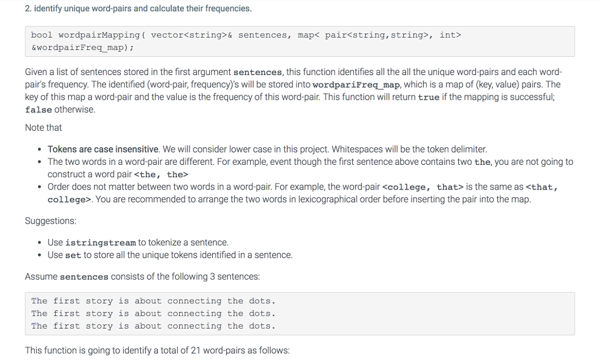
Task: Click the "total of 21 word-pairs" line
Action: coord(157,350)
